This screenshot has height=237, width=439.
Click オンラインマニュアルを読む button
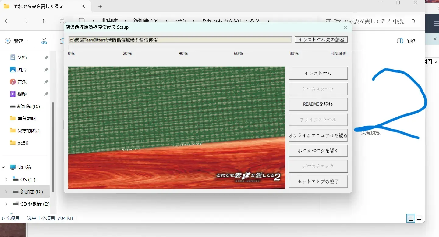[318, 135]
